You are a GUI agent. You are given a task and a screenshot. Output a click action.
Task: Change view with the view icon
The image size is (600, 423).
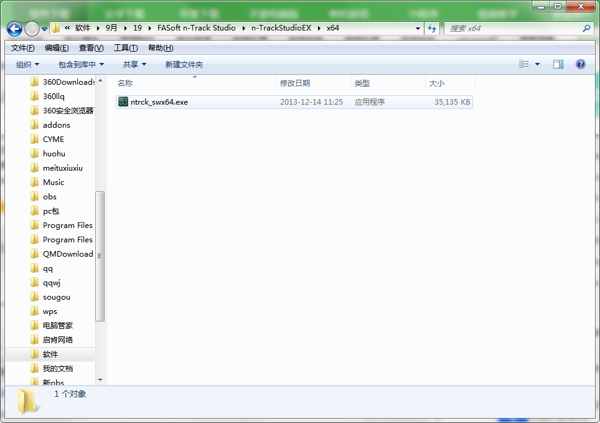pyautogui.click(x=524, y=64)
